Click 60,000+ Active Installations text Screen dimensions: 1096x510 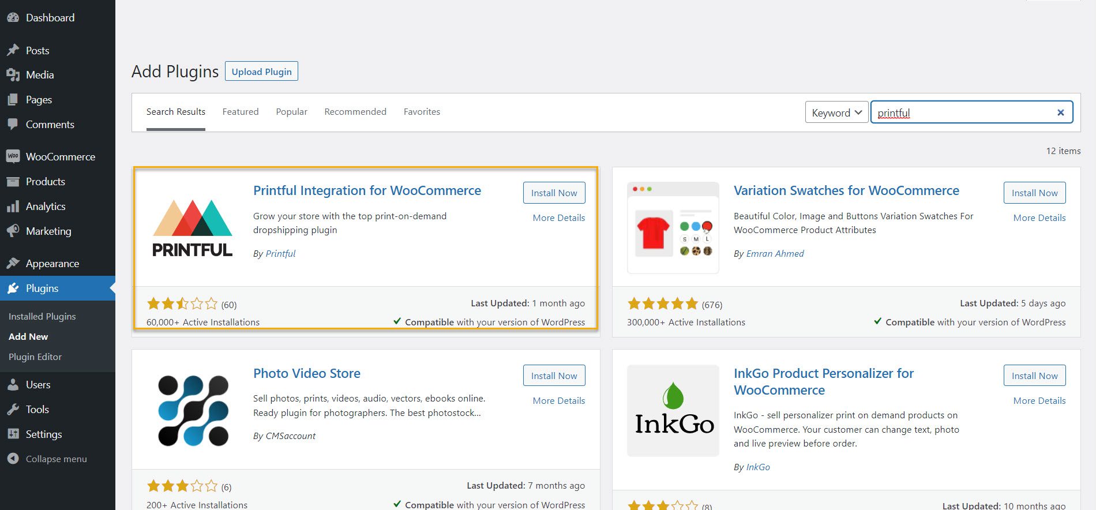(x=203, y=322)
